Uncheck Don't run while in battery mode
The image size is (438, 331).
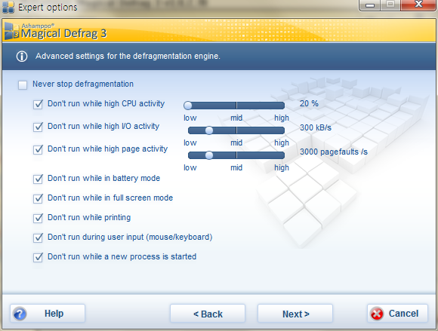pos(38,179)
